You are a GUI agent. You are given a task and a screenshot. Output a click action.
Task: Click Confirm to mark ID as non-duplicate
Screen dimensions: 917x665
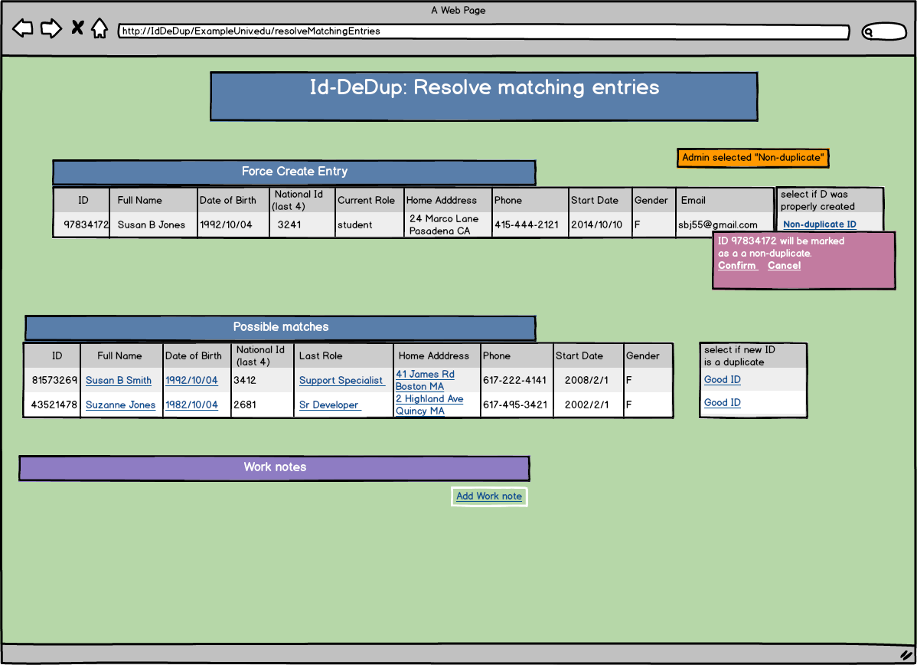pos(736,265)
